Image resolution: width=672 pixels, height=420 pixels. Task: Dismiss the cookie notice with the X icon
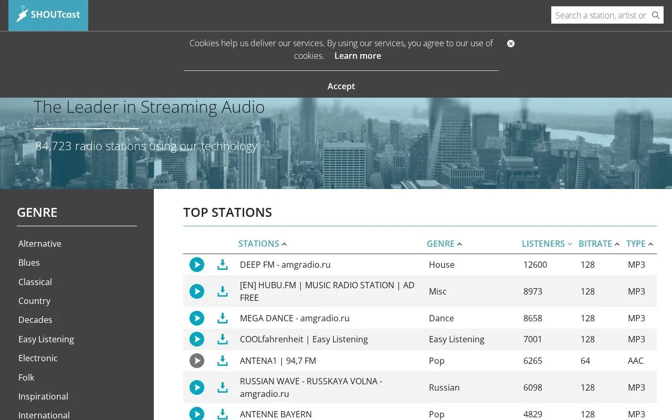click(x=511, y=44)
